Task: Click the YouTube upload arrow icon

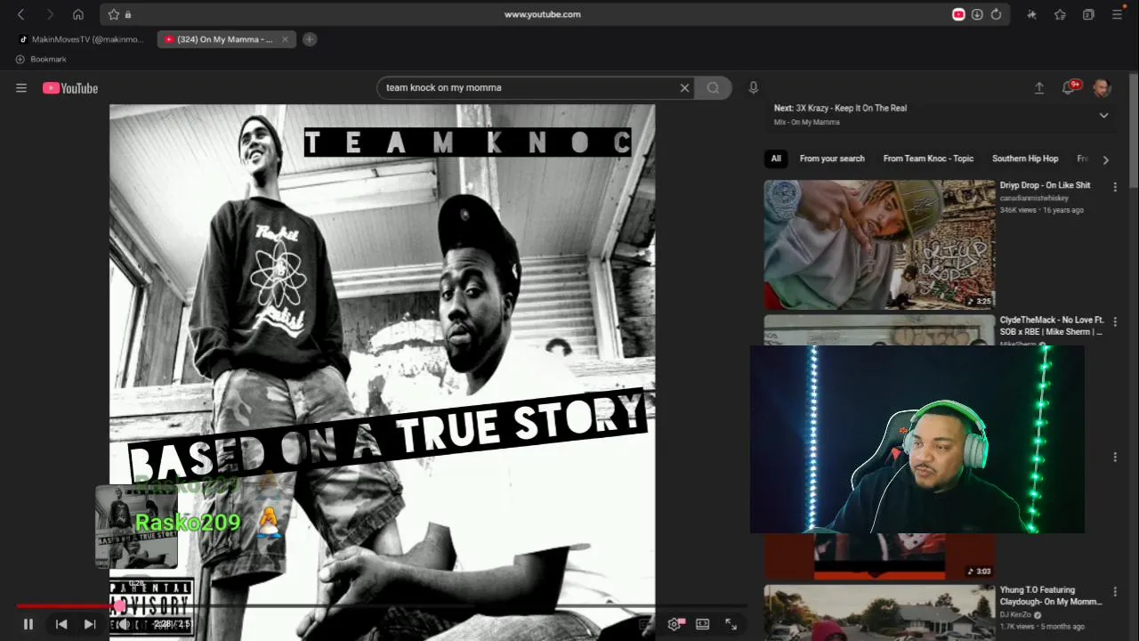Action: click(1038, 88)
